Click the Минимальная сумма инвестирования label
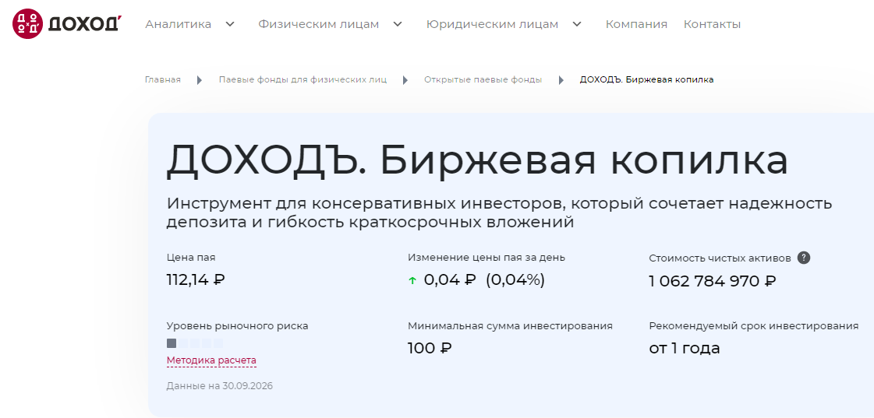The width and height of the screenshot is (874, 418). [510, 326]
